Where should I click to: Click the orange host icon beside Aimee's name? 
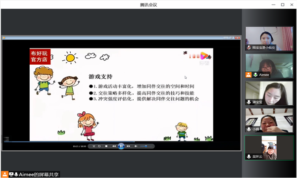tap(248, 75)
